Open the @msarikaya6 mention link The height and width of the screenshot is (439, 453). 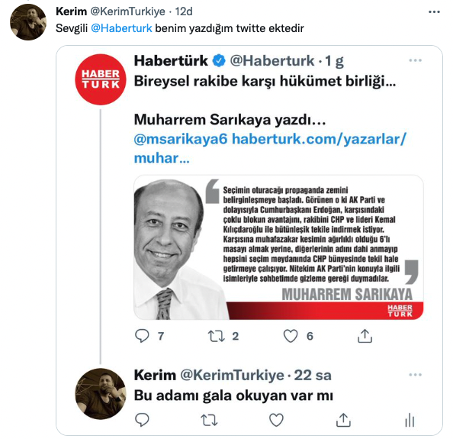coord(181,139)
